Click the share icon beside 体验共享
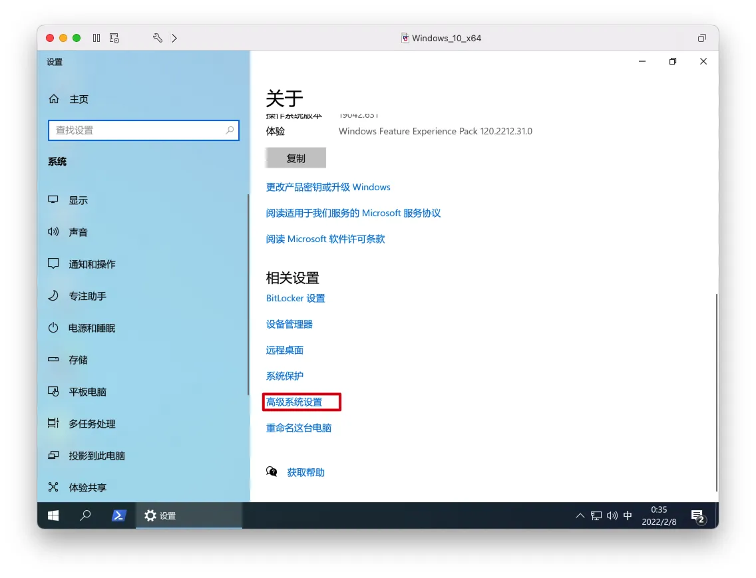This screenshot has width=756, height=578. [53, 487]
